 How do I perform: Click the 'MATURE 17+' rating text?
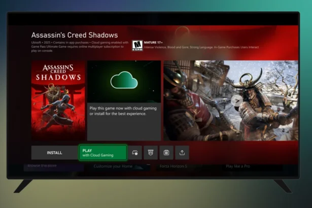[153, 43]
